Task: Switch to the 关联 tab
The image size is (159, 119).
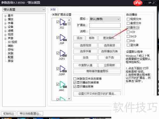Action: coord(53,10)
